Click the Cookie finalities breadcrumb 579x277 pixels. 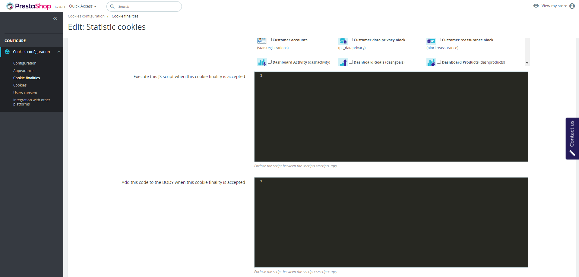click(125, 16)
